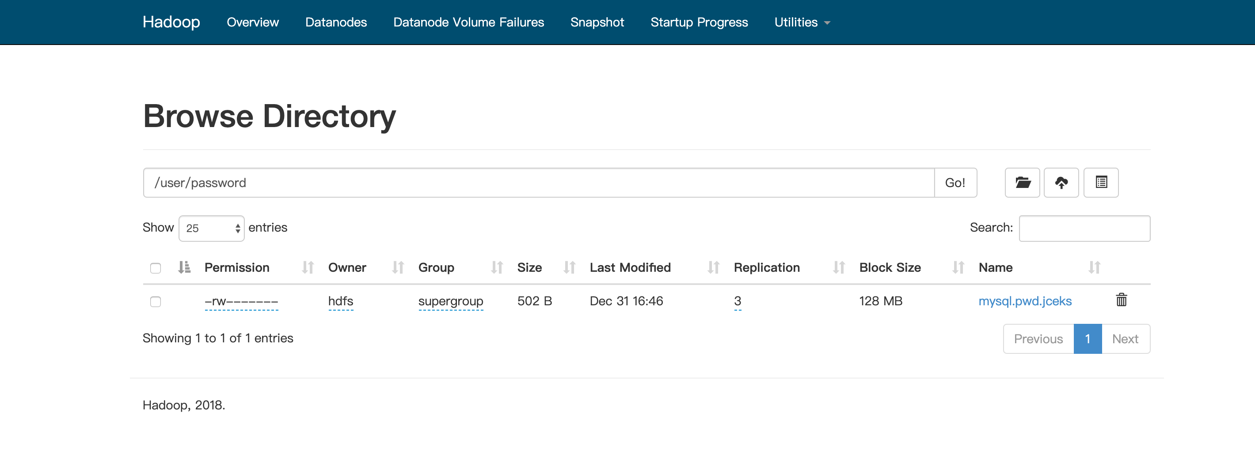Check the select-all checkbox in table header
The height and width of the screenshot is (450, 1255).
(156, 267)
